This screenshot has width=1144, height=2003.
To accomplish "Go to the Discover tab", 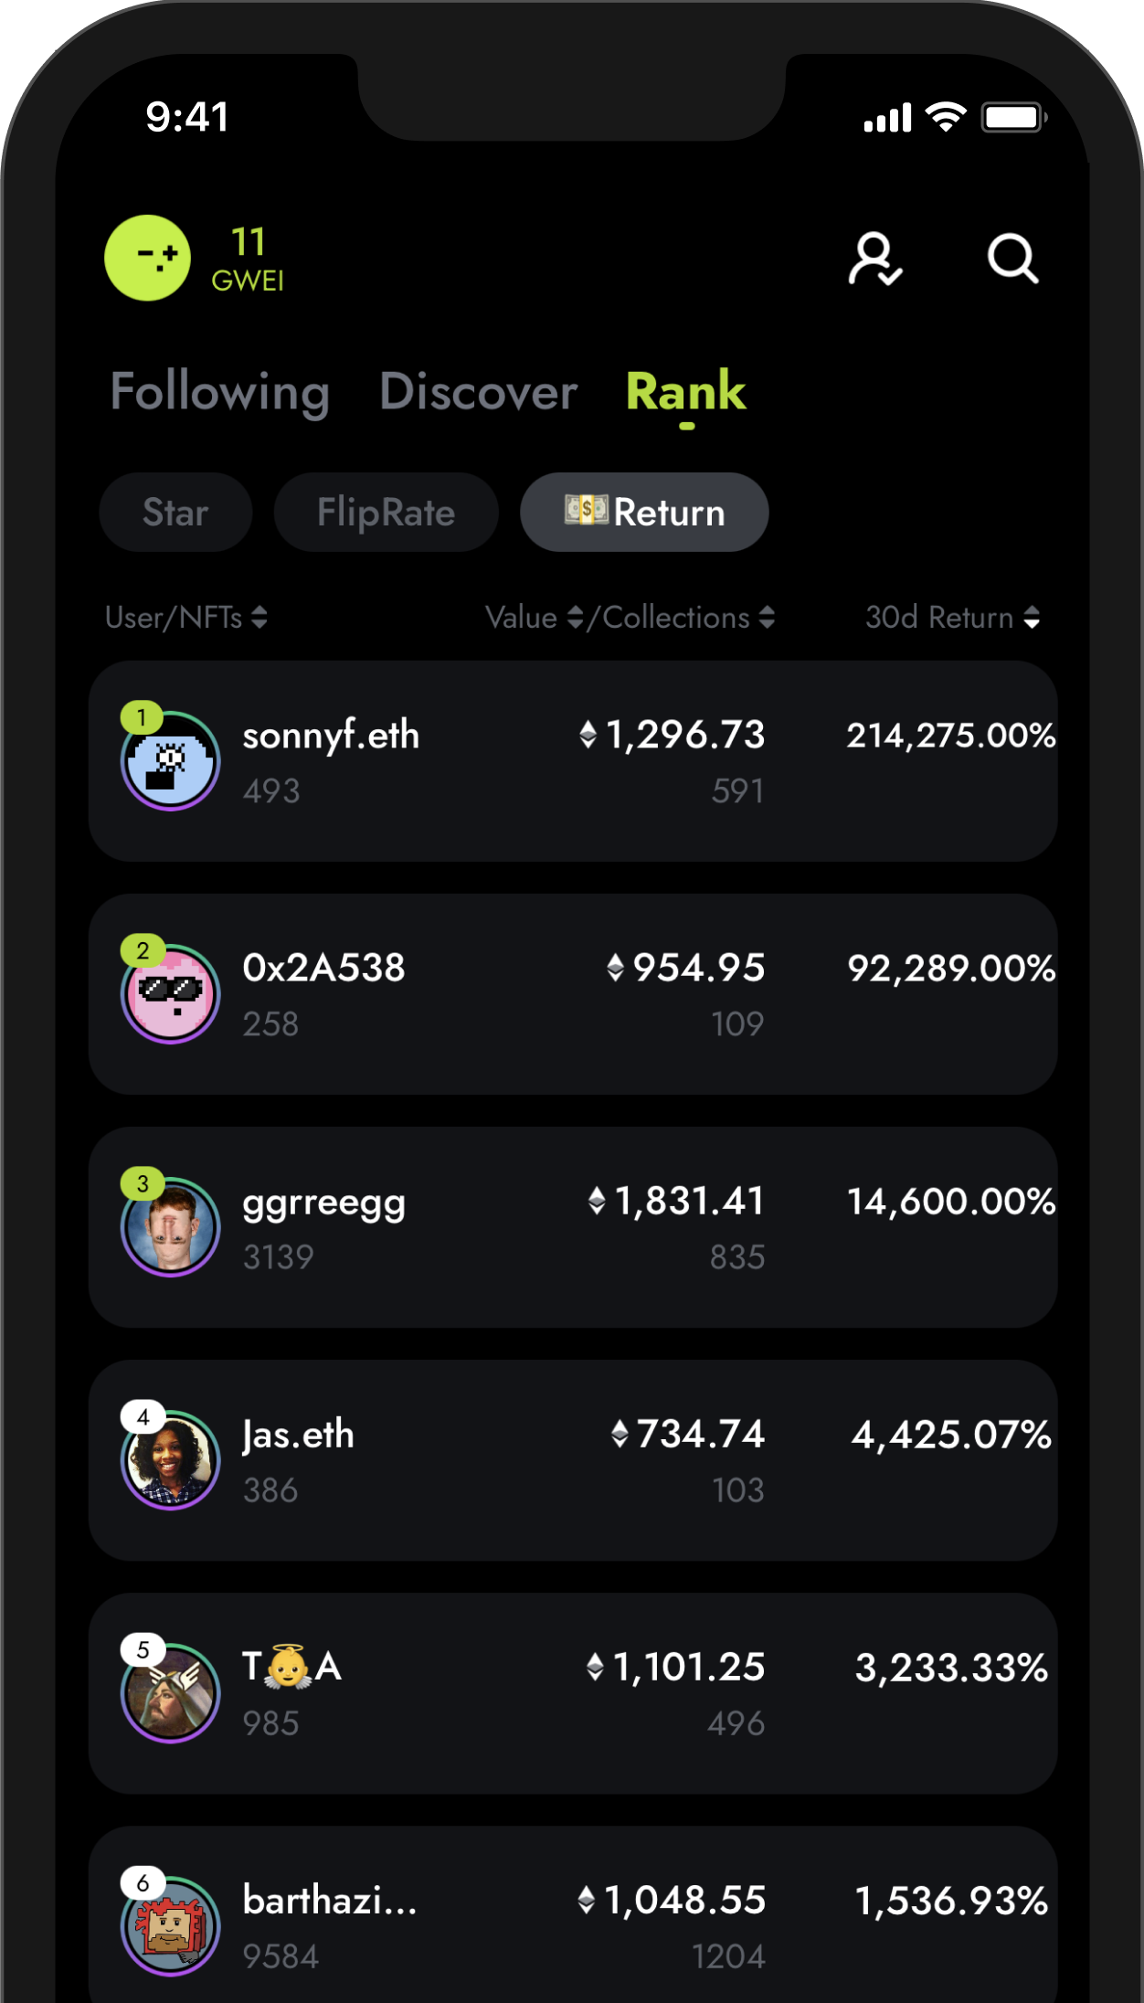I will pos(478,392).
